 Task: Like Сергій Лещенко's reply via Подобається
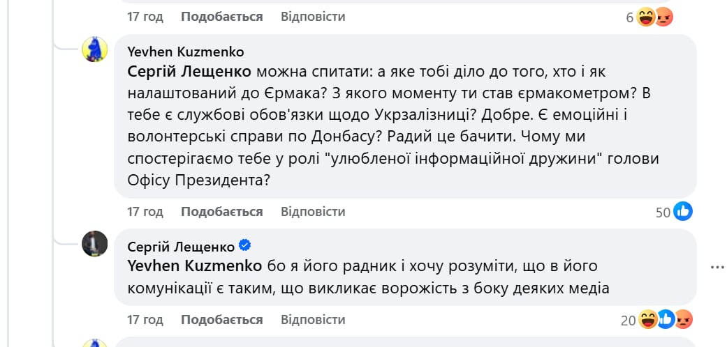click(221, 320)
